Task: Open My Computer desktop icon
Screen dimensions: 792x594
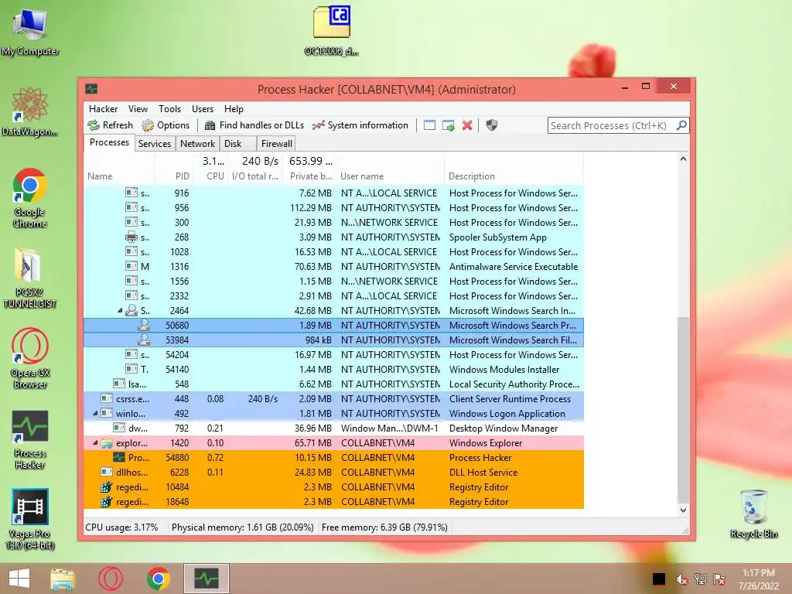Action: [30, 31]
